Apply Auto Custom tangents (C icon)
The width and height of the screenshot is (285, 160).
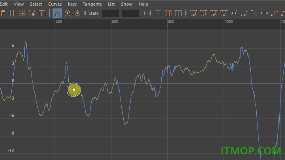(x=224, y=13)
